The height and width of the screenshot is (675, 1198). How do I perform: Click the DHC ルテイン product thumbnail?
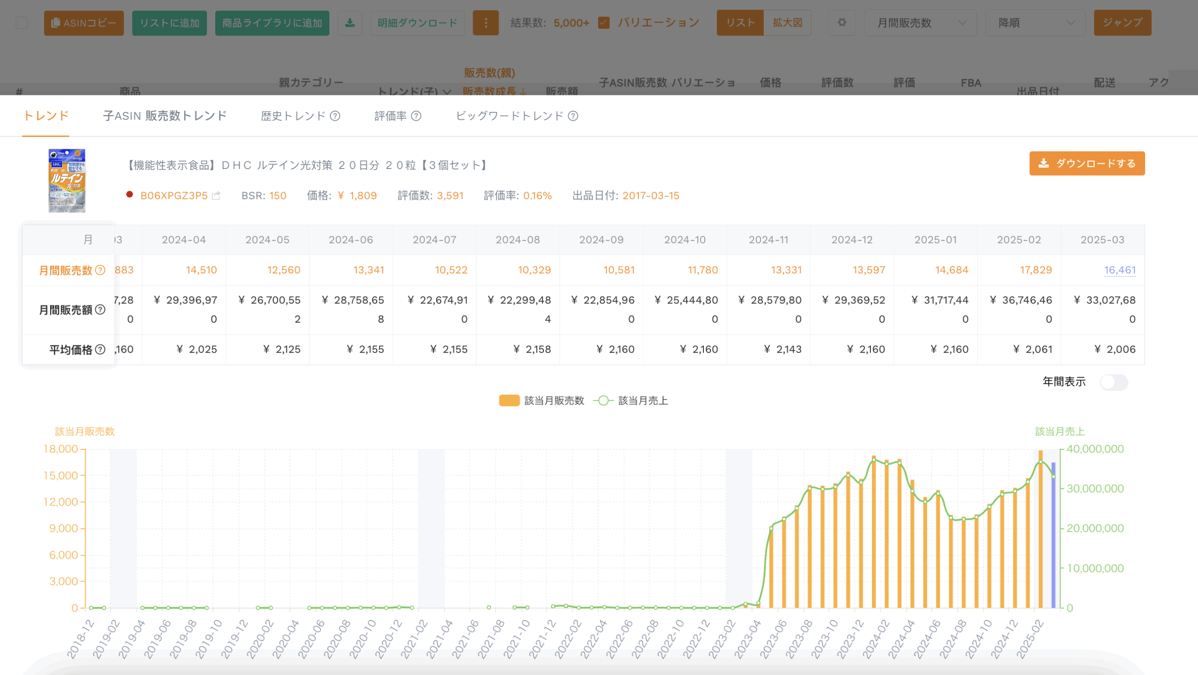[67, 181]
